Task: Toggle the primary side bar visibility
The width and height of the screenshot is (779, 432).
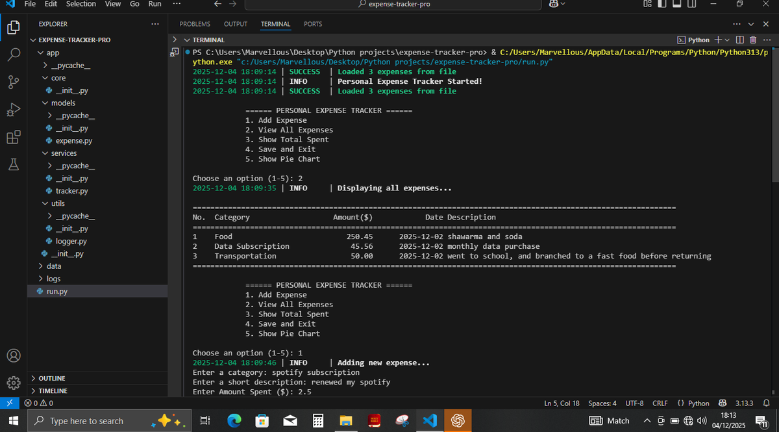Action: tap(662, 4)
